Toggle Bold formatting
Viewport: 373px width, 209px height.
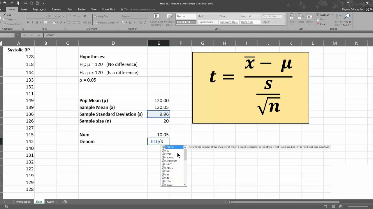click(x=28, y=23)
